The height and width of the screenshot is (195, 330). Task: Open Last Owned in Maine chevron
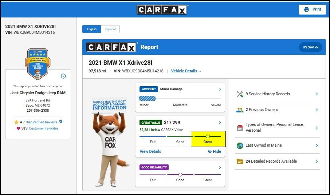point(317,146)
